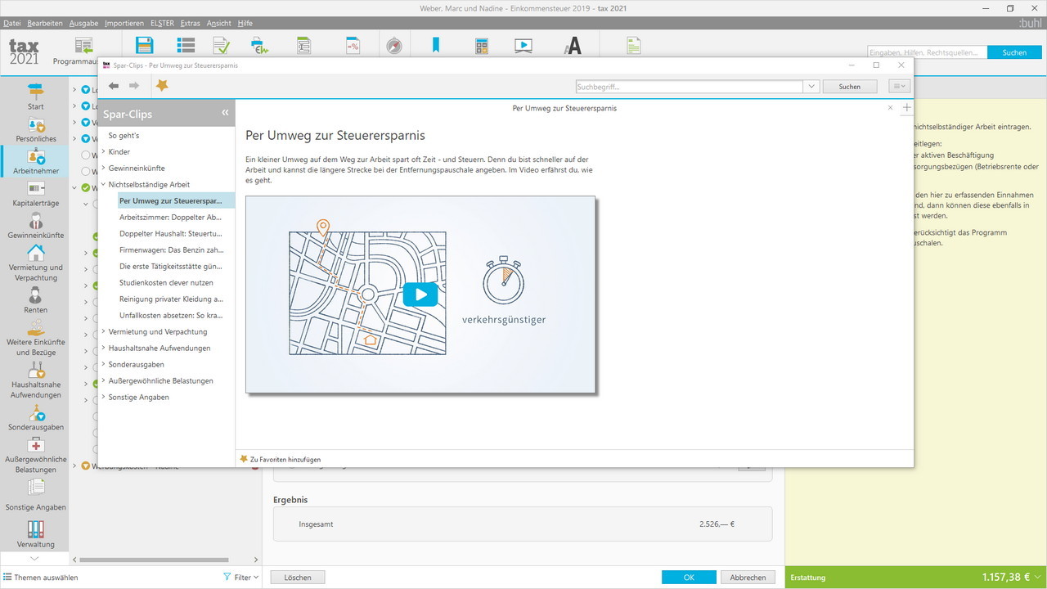Open the Filter dropdown at bottom

[241, 578]
